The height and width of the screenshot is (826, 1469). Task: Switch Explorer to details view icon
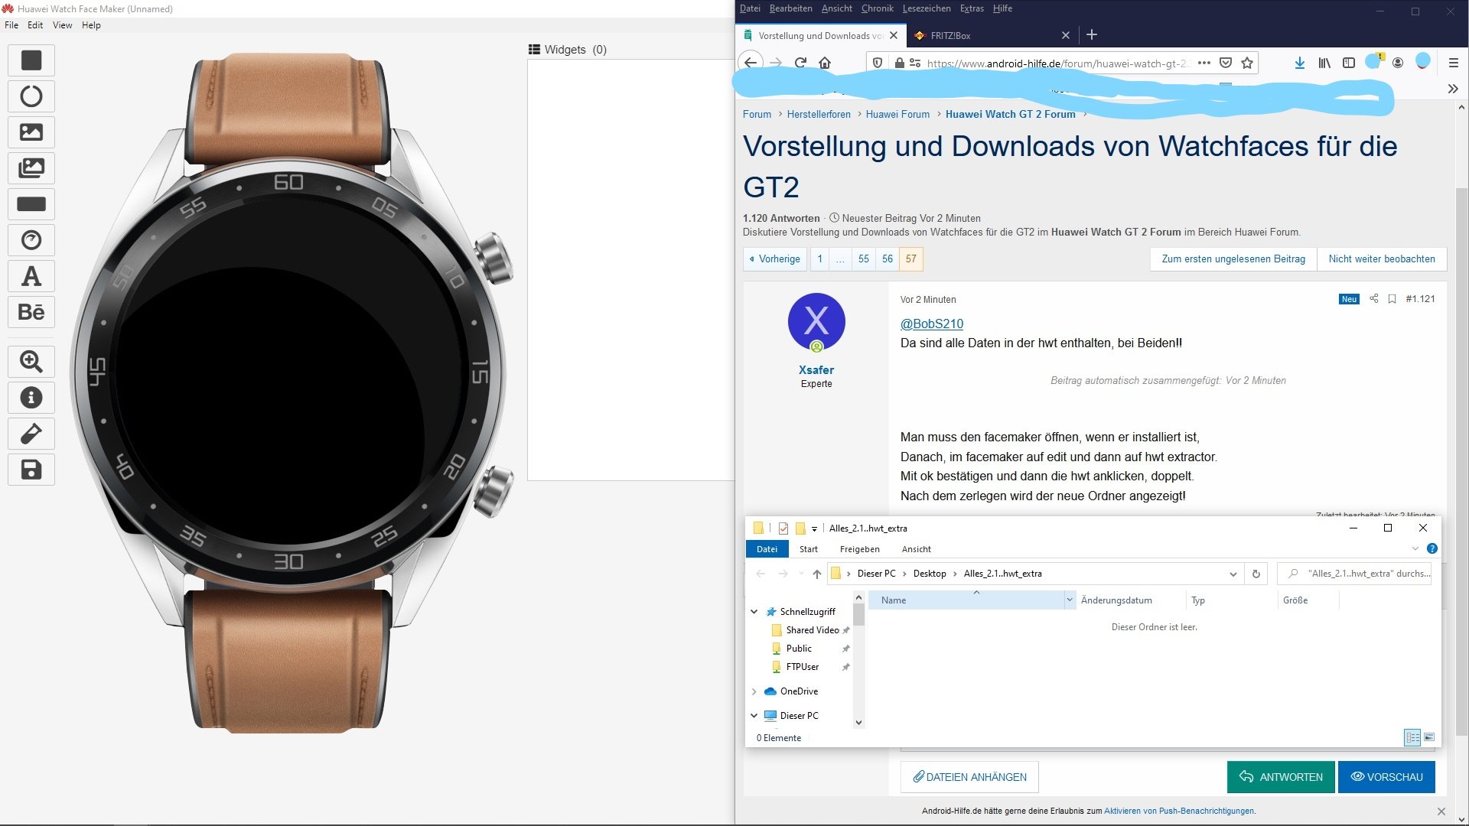(1412, 737)
